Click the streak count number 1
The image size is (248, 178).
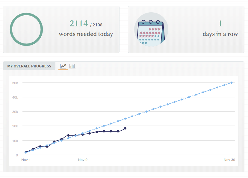[x=220, y=23]
